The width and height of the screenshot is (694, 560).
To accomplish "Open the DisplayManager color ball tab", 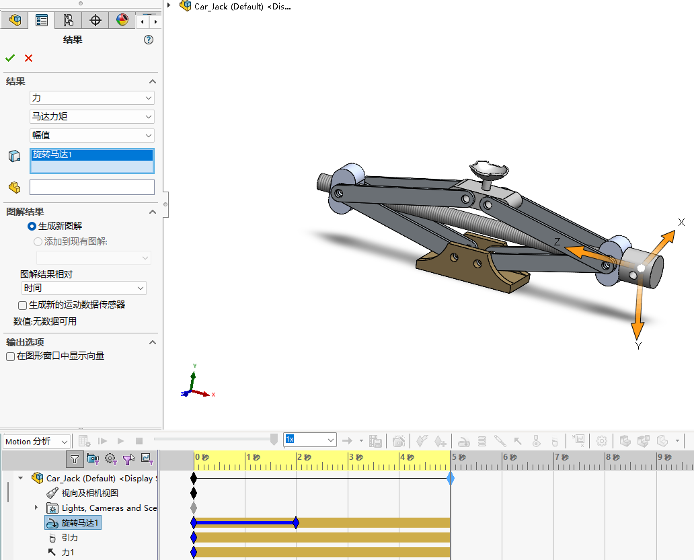I will tap(122, 20).
